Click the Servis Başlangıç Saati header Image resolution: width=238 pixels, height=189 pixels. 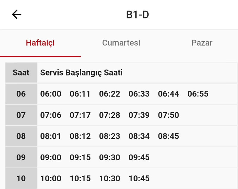point(82,73)
